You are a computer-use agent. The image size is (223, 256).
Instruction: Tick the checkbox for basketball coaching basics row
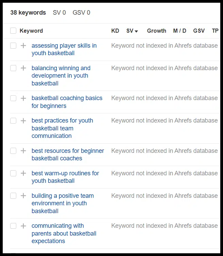pyautogui.click(x=13, y=98)
